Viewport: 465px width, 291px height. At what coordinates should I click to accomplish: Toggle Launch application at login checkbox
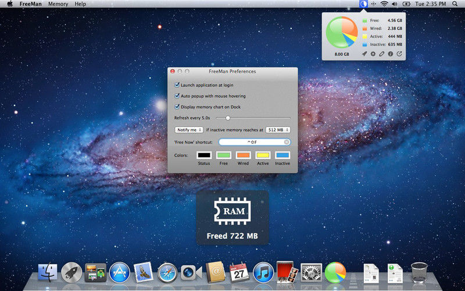177,85
